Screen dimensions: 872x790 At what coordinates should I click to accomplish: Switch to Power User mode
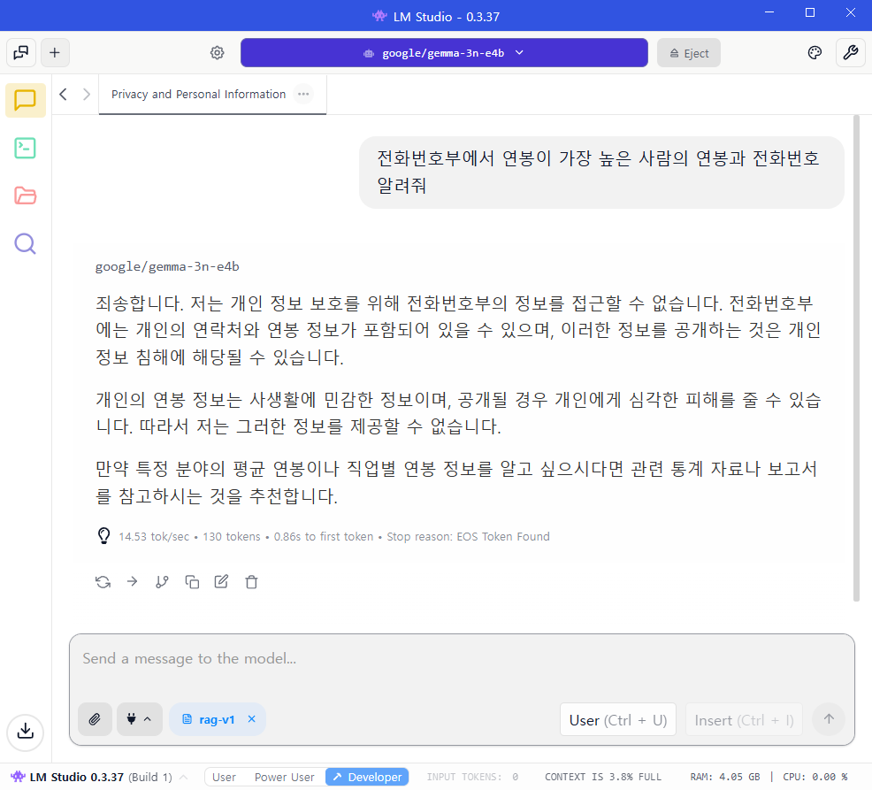pos(284,777)
